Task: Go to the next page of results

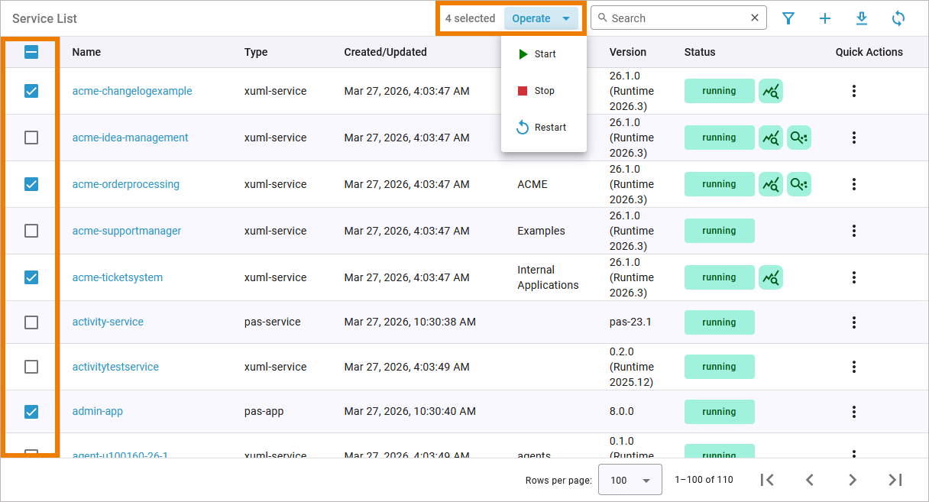Action: click(853, 480)
